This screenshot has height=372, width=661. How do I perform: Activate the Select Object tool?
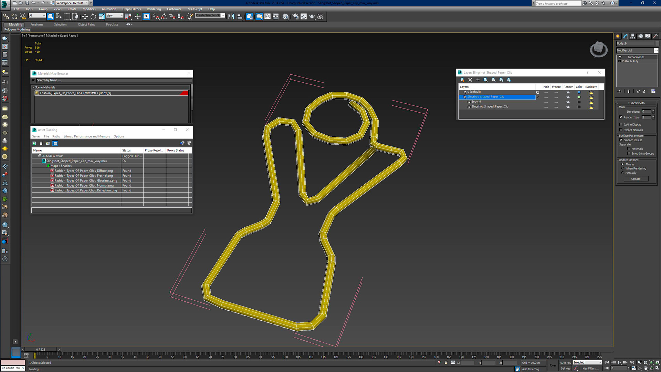(x=51, y=16)
